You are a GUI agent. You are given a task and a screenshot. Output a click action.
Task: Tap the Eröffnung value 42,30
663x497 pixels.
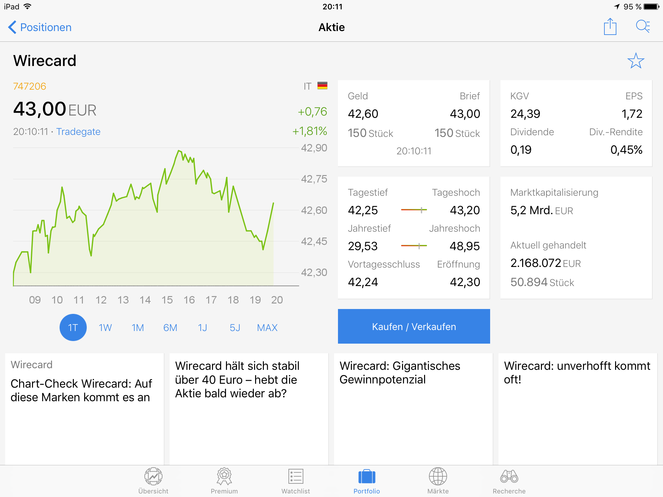click(x=465, y=282)
